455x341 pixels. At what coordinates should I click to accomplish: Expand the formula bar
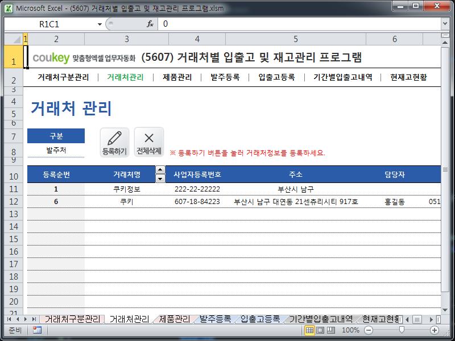[445, 24]
